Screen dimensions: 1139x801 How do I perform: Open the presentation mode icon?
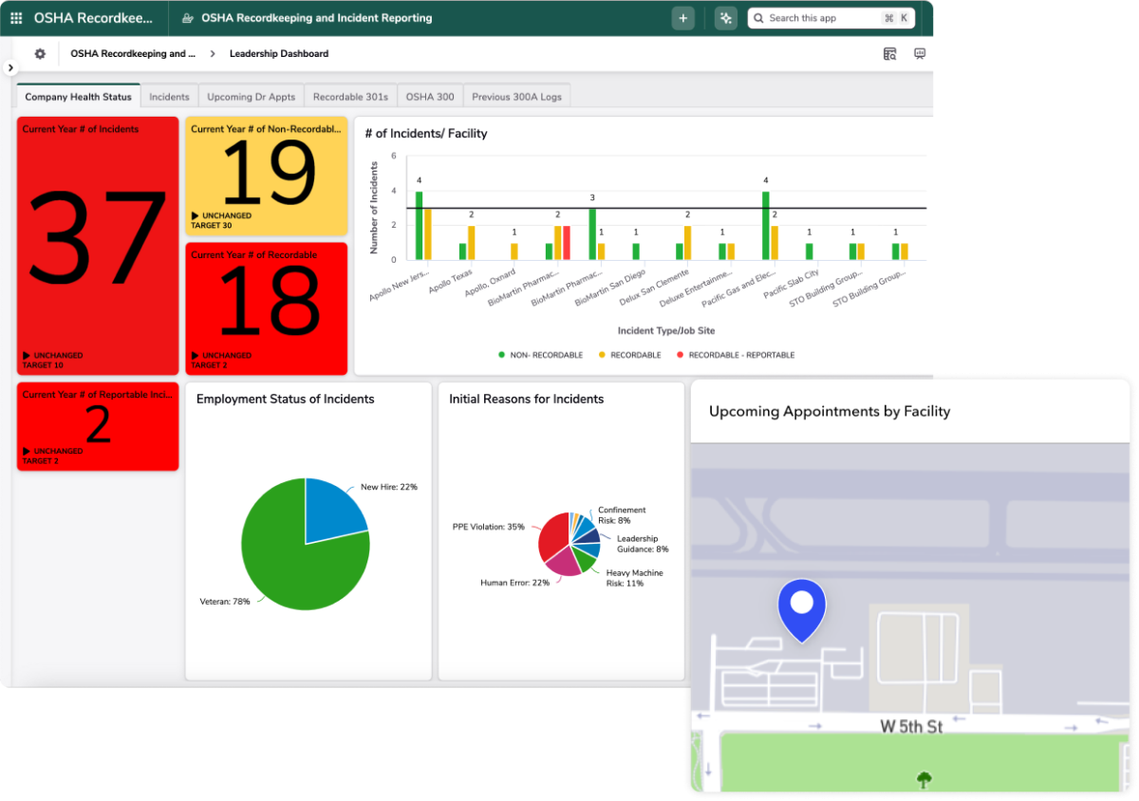coord(919,53)
